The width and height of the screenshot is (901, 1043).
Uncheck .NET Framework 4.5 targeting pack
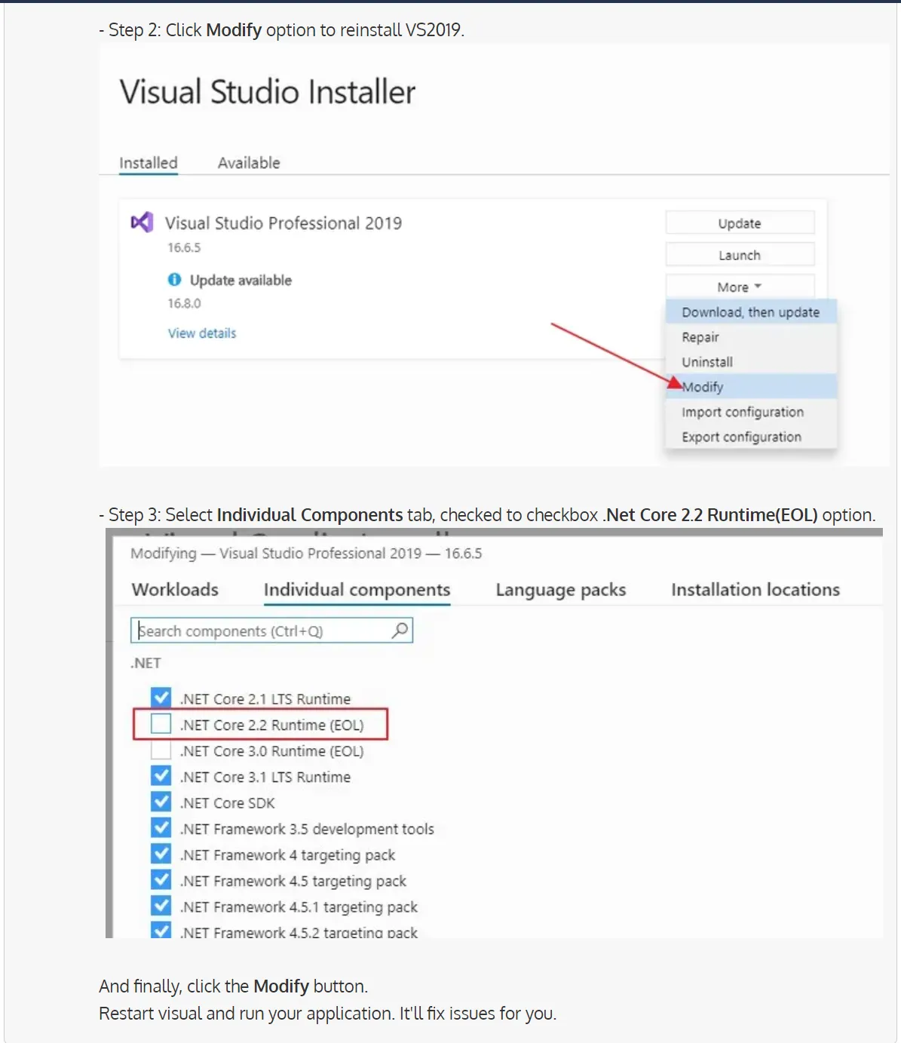161,880
